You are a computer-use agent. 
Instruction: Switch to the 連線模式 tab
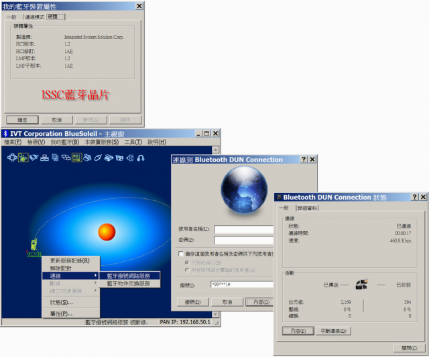(x=34, y=17)
